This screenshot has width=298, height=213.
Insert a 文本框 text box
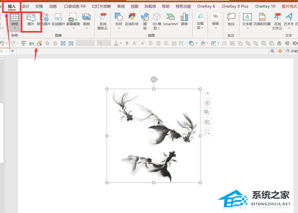pyautogui.click(x=247, y=21)
